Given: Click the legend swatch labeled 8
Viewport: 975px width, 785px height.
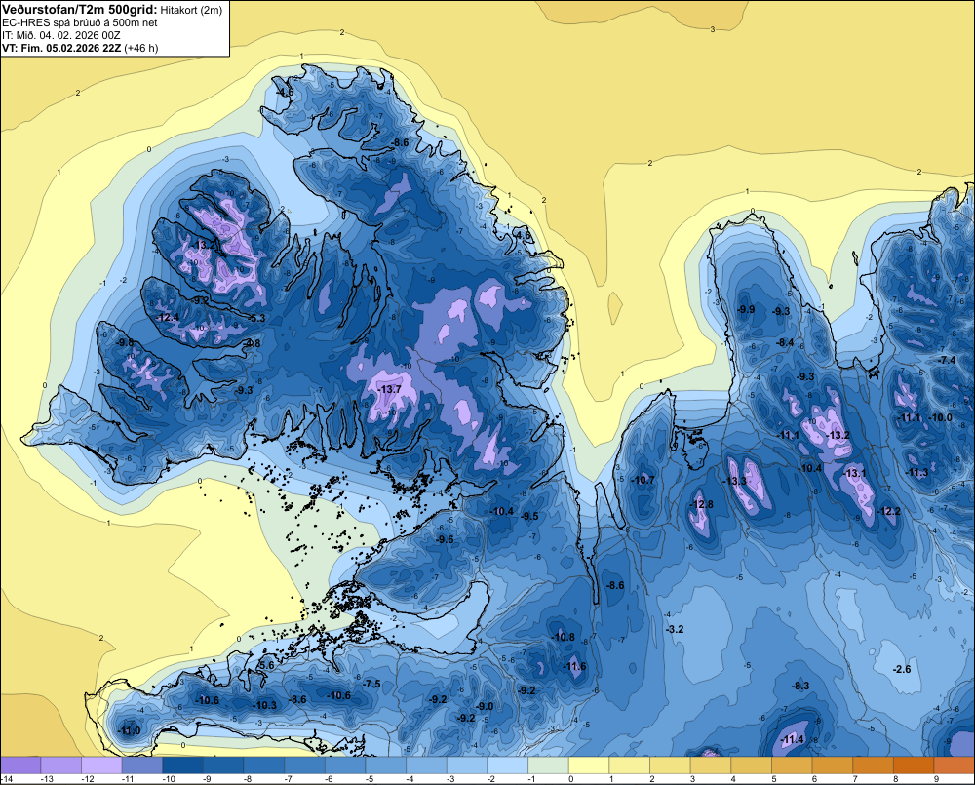Looking at the screenshot, I should [x=915, y=765].
